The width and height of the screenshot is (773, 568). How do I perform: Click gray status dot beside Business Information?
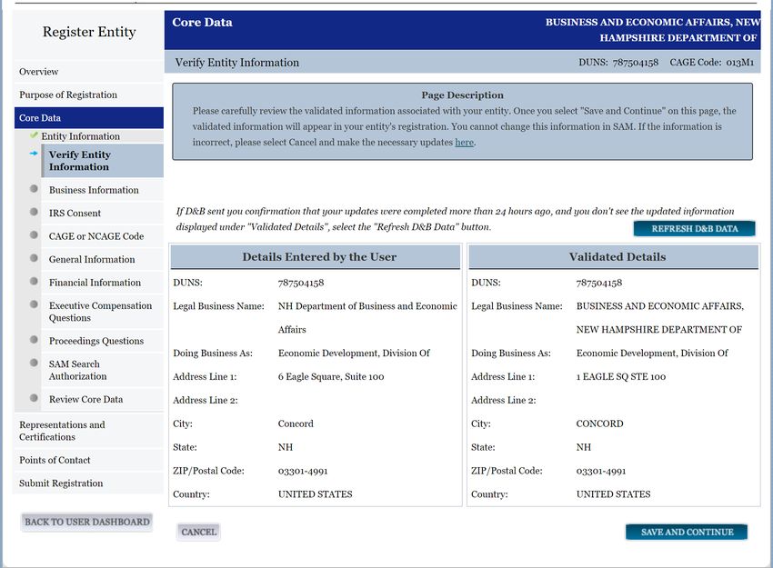[34, 189]
